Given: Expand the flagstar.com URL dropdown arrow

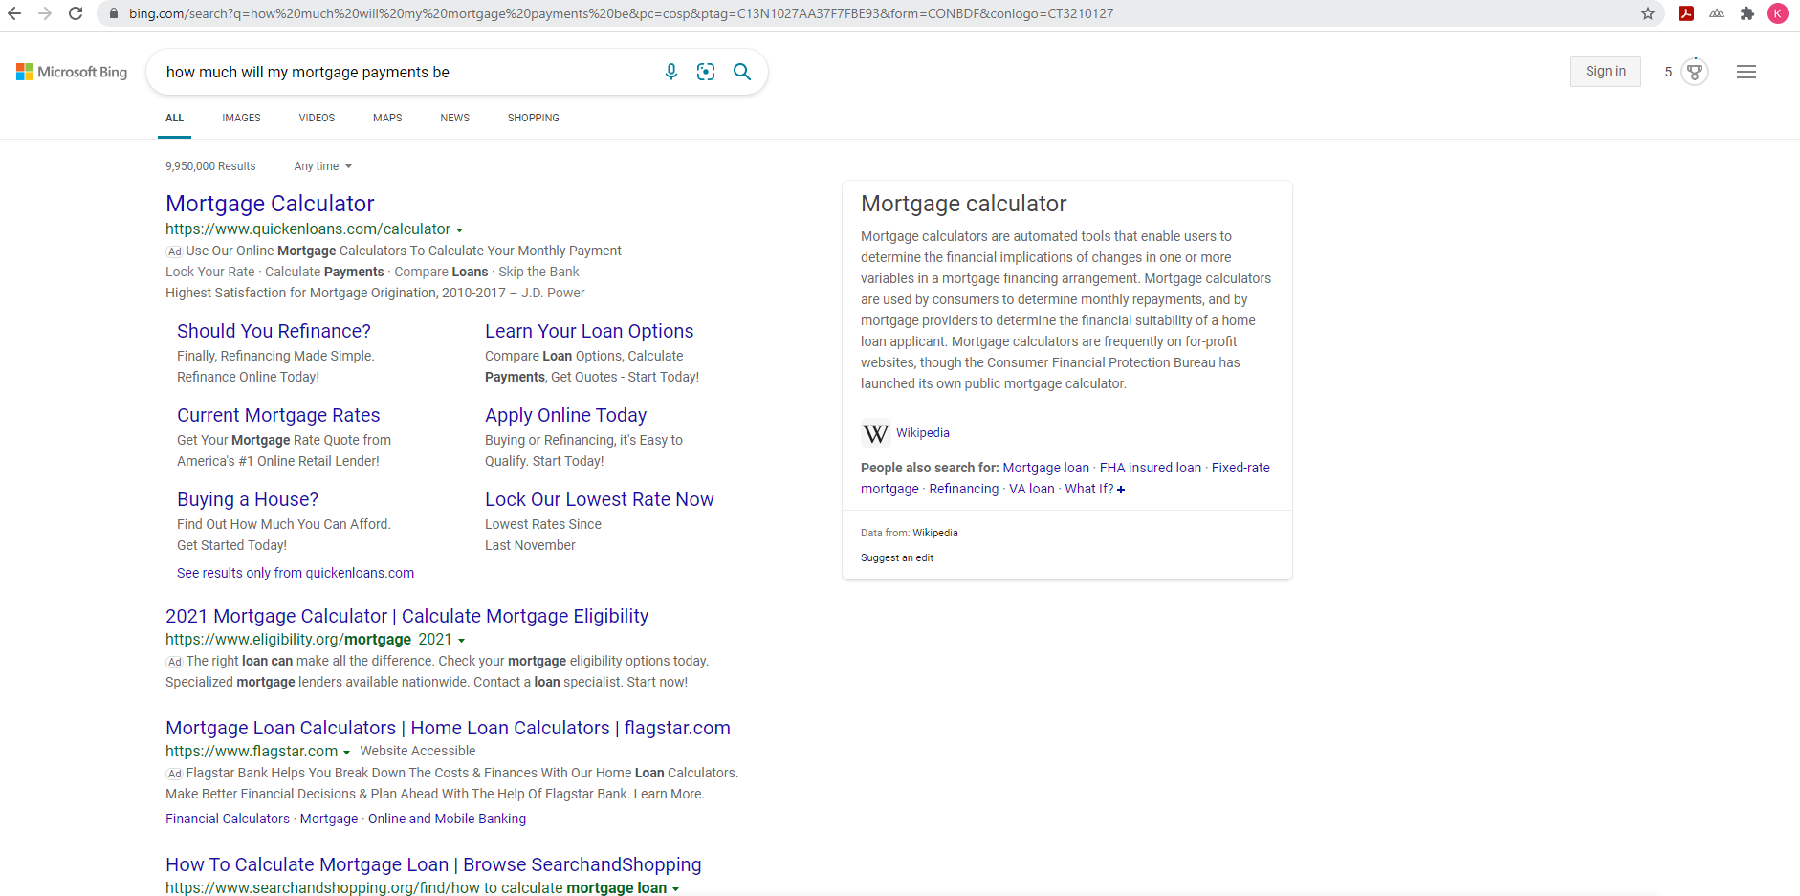Looking at the screenshot, I should coord(346,753).
